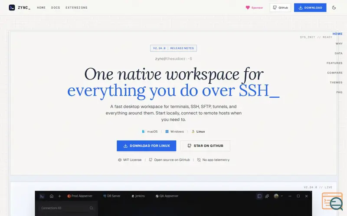Click the pink Sponsor heart link
347x216 pixels.
tap(254, 7)
